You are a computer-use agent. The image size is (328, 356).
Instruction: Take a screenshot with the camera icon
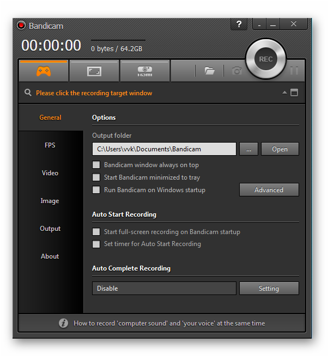click(236, 71)
